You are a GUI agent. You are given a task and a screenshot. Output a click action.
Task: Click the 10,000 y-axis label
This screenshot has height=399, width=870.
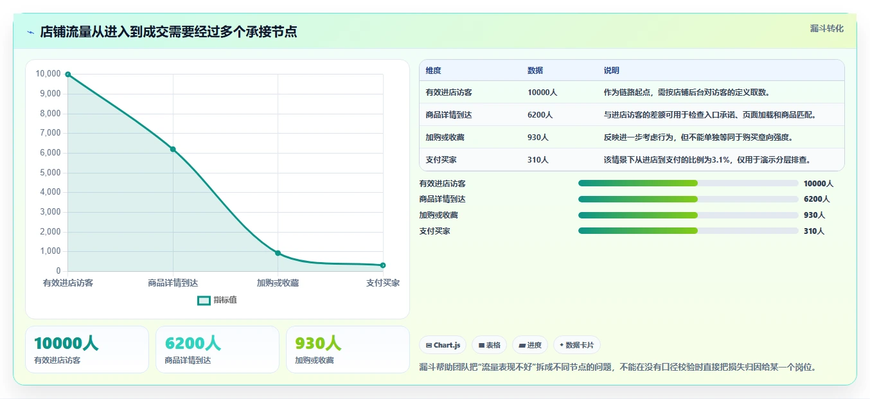48,74
